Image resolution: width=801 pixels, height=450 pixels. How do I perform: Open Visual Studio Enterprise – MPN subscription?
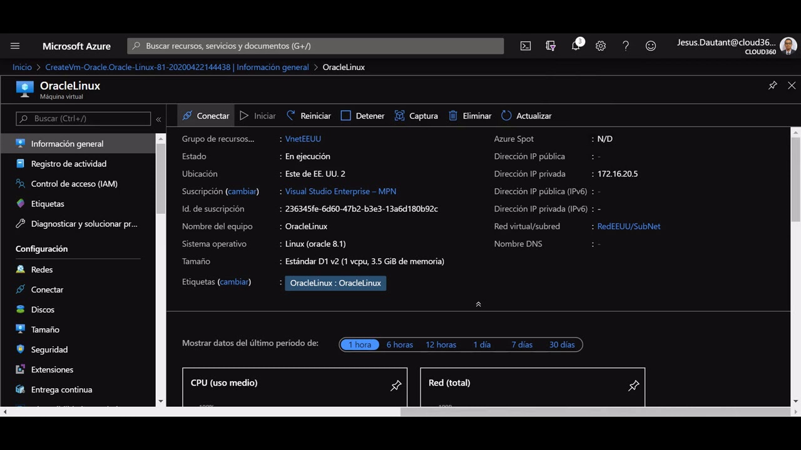point(340,191)
